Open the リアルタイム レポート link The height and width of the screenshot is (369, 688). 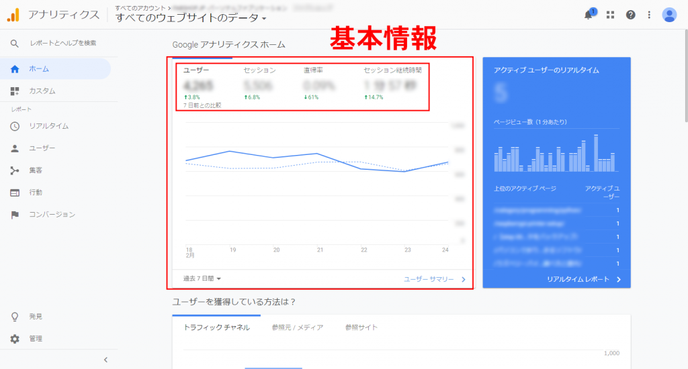584,279
